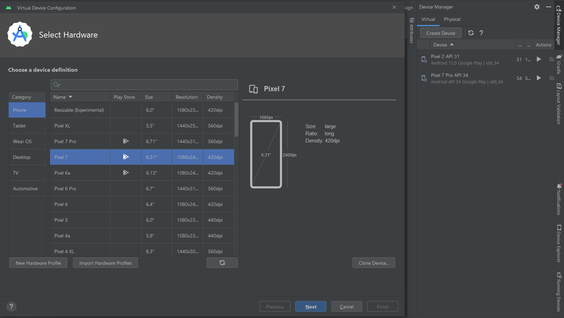The width and height of the screenshot is (564, 318).
Task: Click Play Store icon in Pixel 6a row
Action: [x=126, y=172]
